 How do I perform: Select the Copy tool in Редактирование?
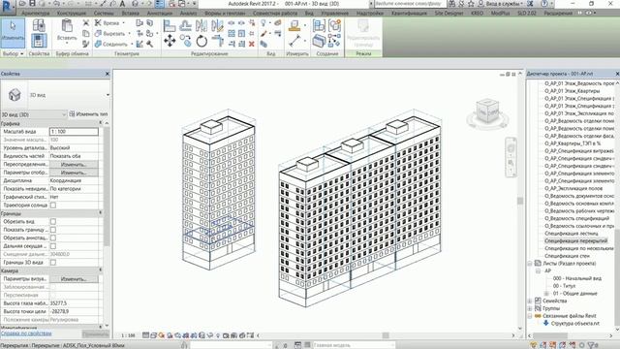click(x=185, y=41)
